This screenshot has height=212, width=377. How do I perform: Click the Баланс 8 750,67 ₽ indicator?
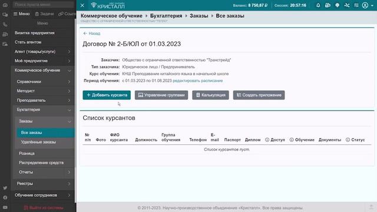[250, 5]
